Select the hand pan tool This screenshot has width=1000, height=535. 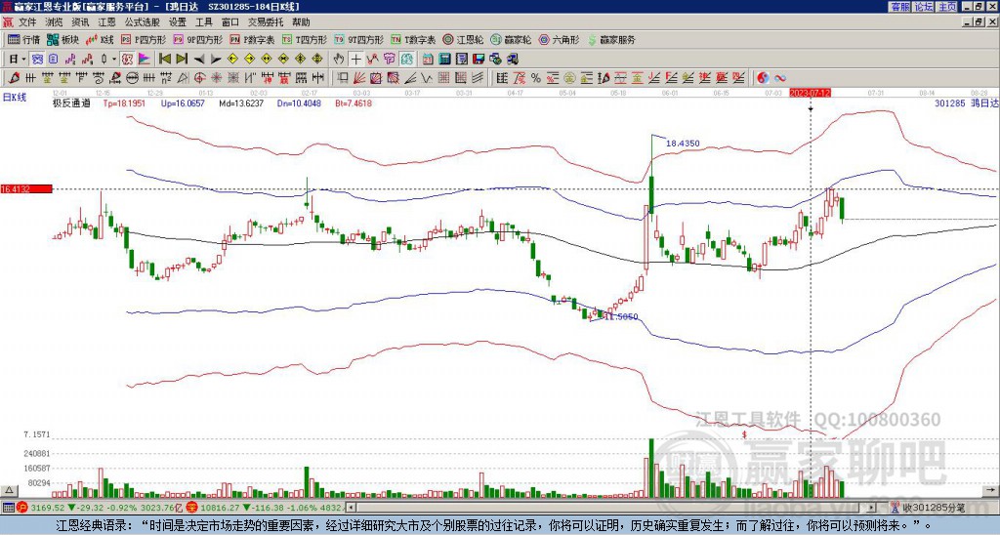tap(339, 60)
